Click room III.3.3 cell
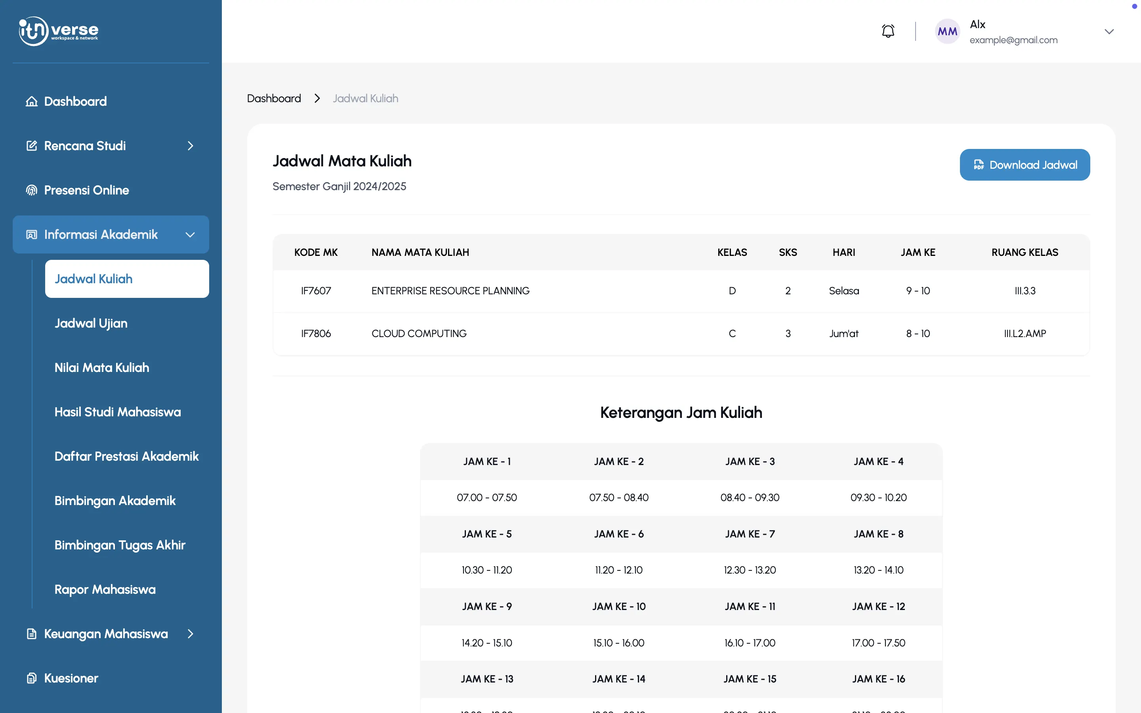 (x=1025, y=291)
